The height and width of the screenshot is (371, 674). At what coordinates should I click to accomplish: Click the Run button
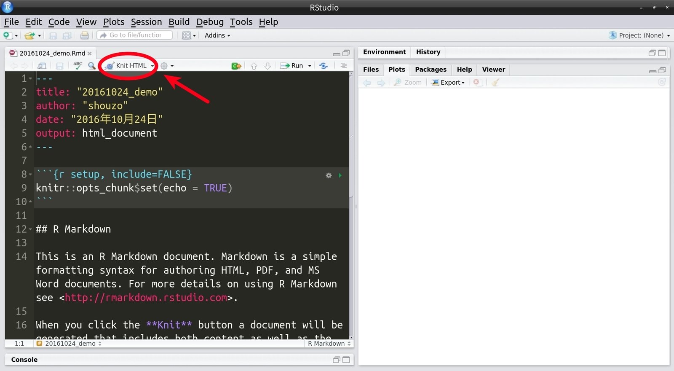[292, 66]
